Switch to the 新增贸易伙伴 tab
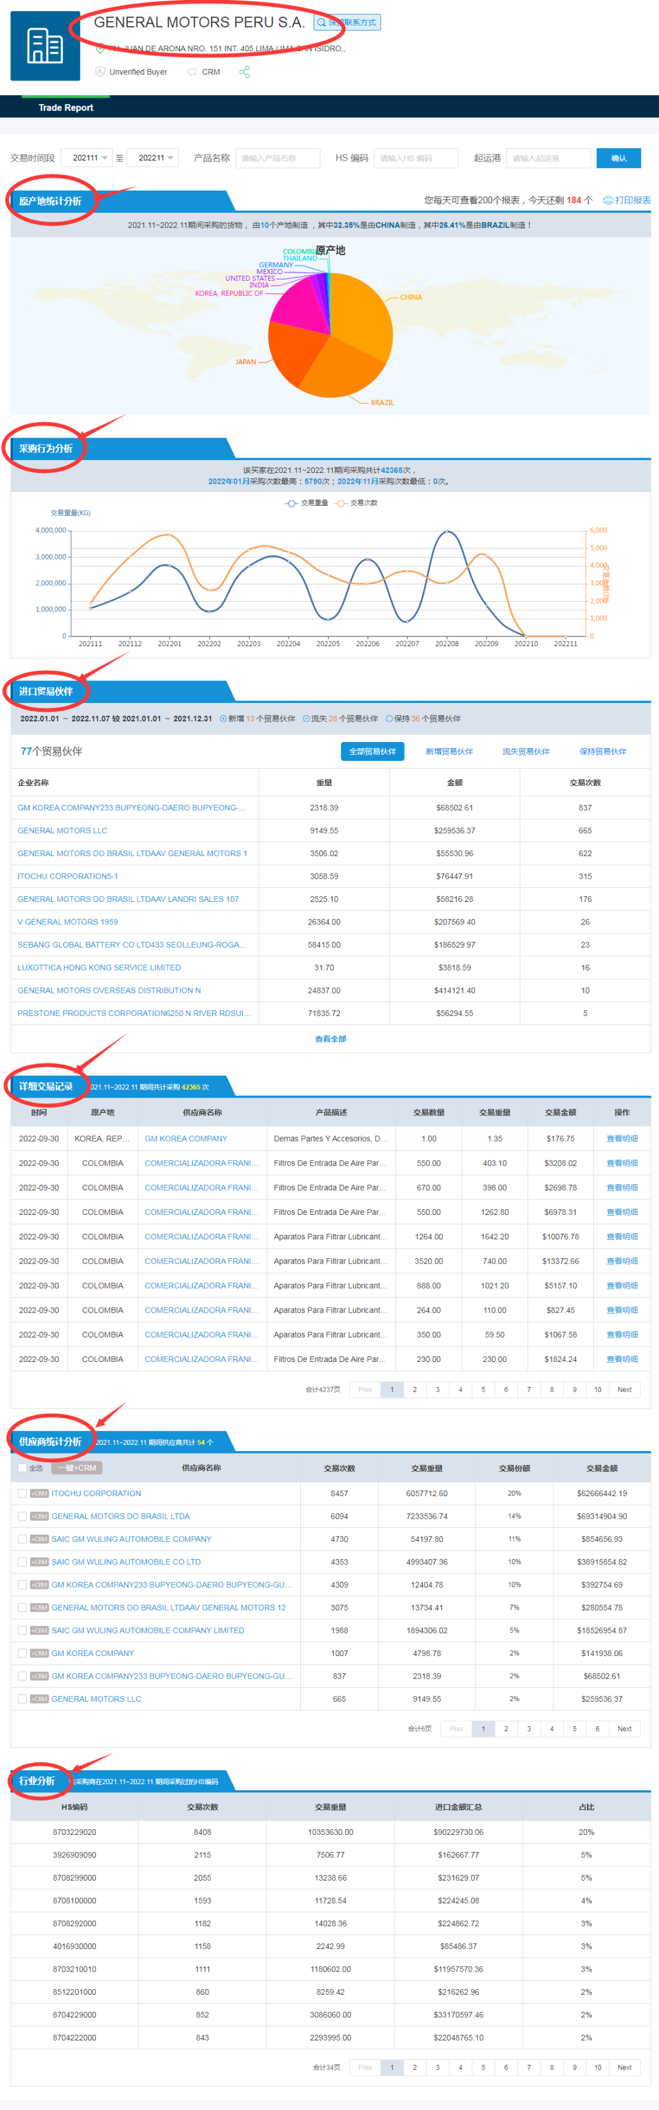The height and width of the screenshot is (2110, 659). pyautogui.click(x=448, y=751)
